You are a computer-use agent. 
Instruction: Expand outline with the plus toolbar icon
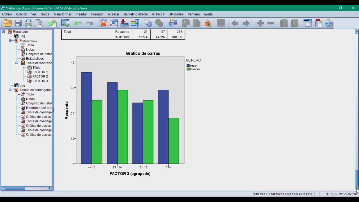click(260, 23)
